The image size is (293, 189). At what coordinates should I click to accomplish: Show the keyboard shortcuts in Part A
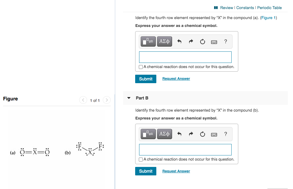(214, 42)
